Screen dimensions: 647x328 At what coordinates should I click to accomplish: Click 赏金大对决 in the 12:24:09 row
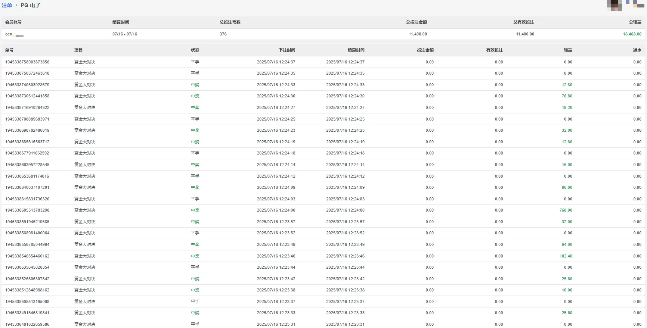click(85, 187)
